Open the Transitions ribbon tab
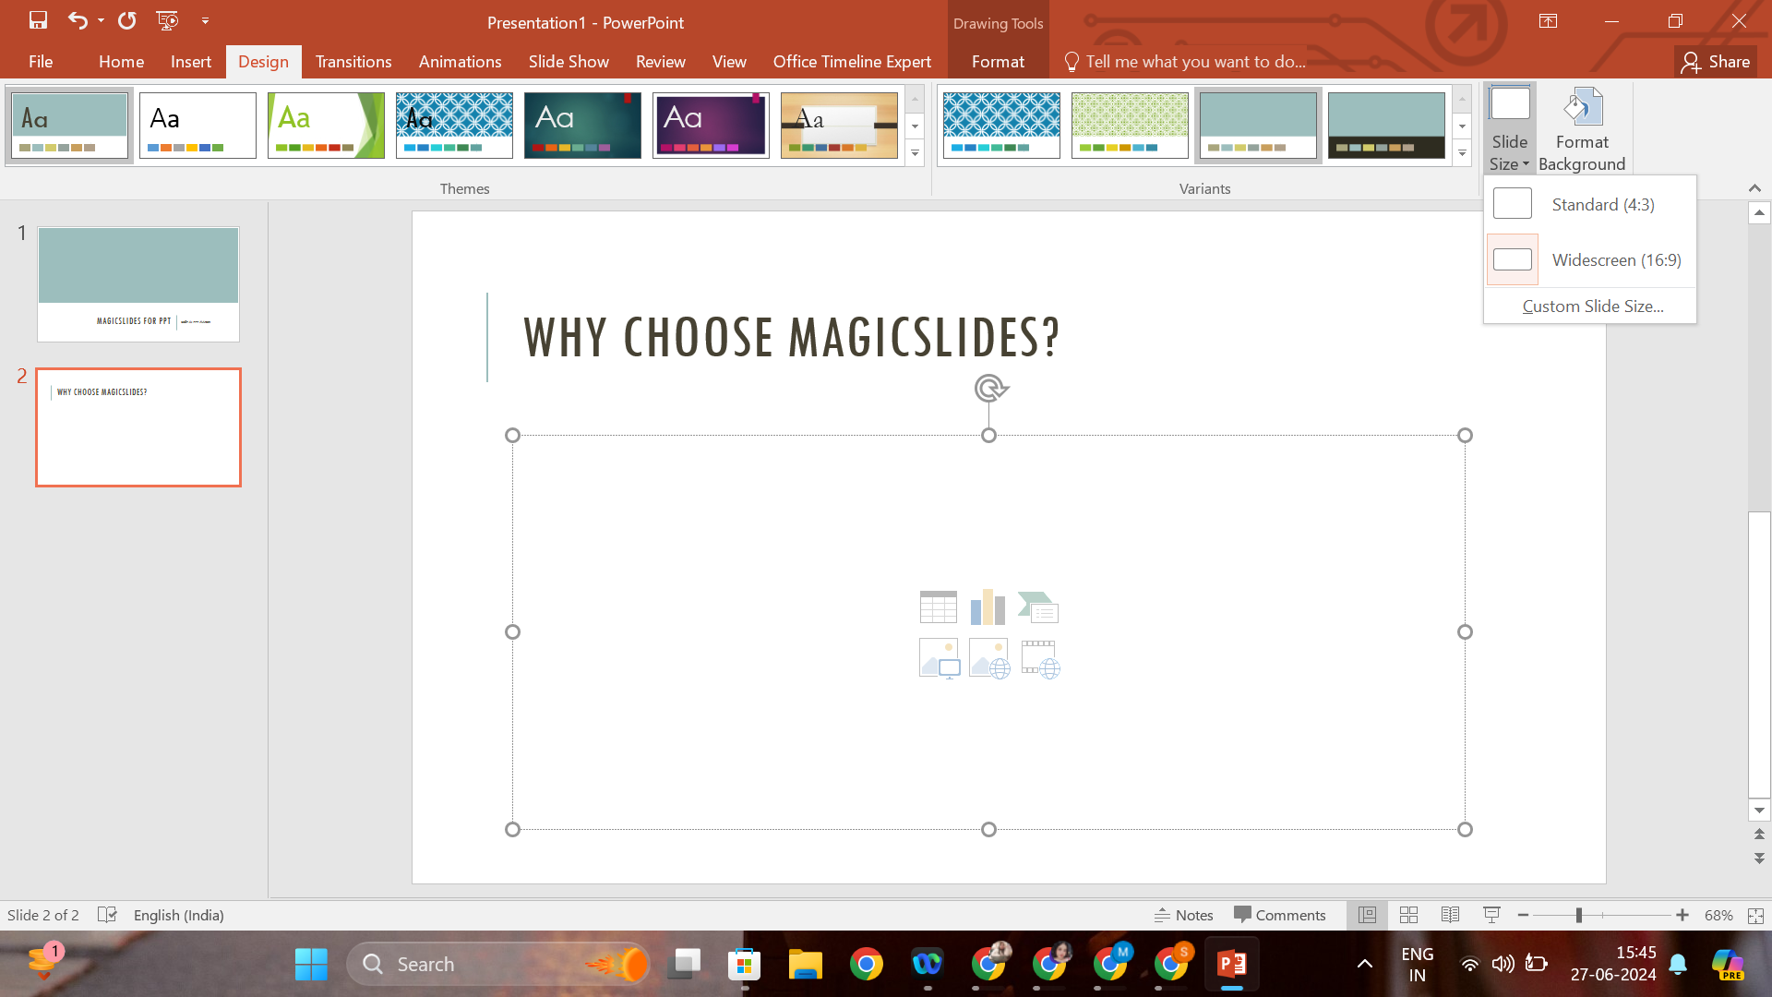 353,62
